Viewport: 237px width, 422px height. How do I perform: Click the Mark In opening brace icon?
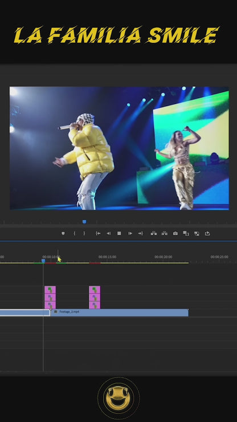(x=75, y=233)
